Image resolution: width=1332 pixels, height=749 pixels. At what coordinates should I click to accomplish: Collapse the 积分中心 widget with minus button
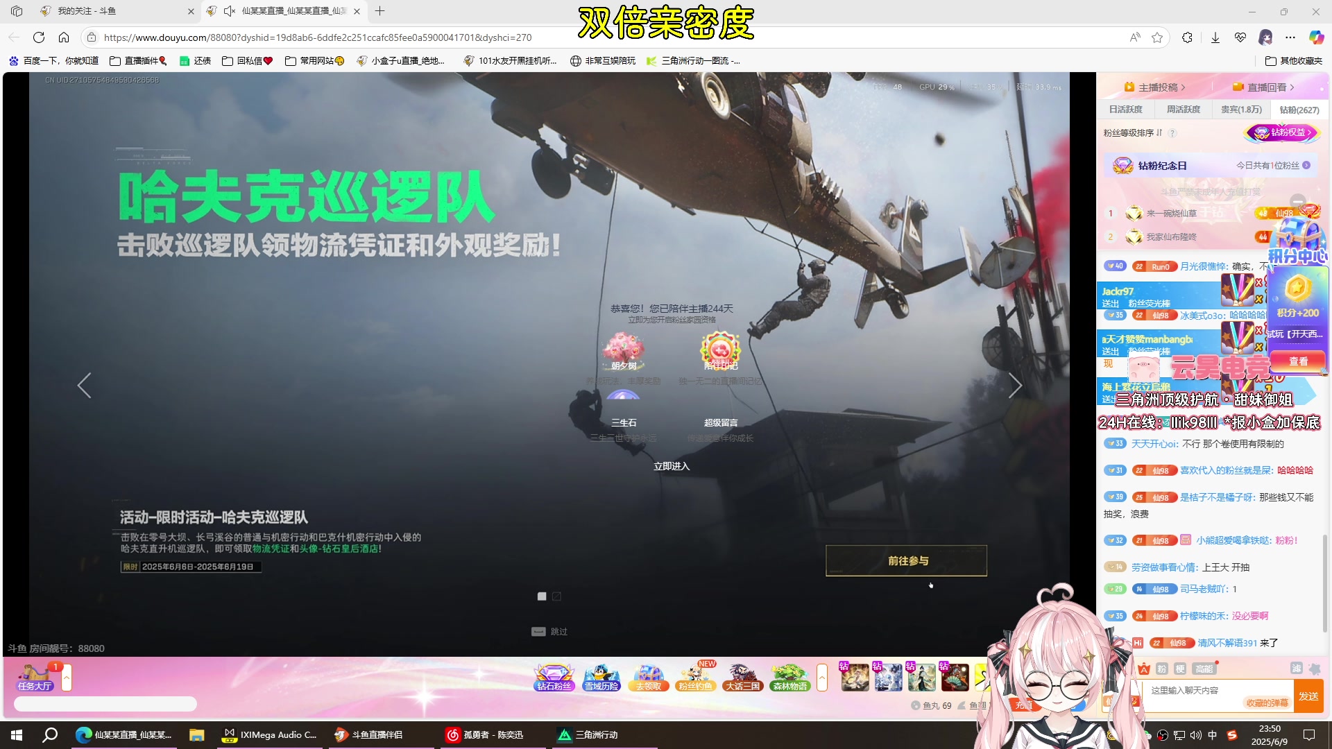point(1298,202)
